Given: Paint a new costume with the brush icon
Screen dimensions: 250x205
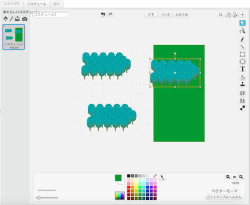Looking at the screenshot, I should 11,19.
